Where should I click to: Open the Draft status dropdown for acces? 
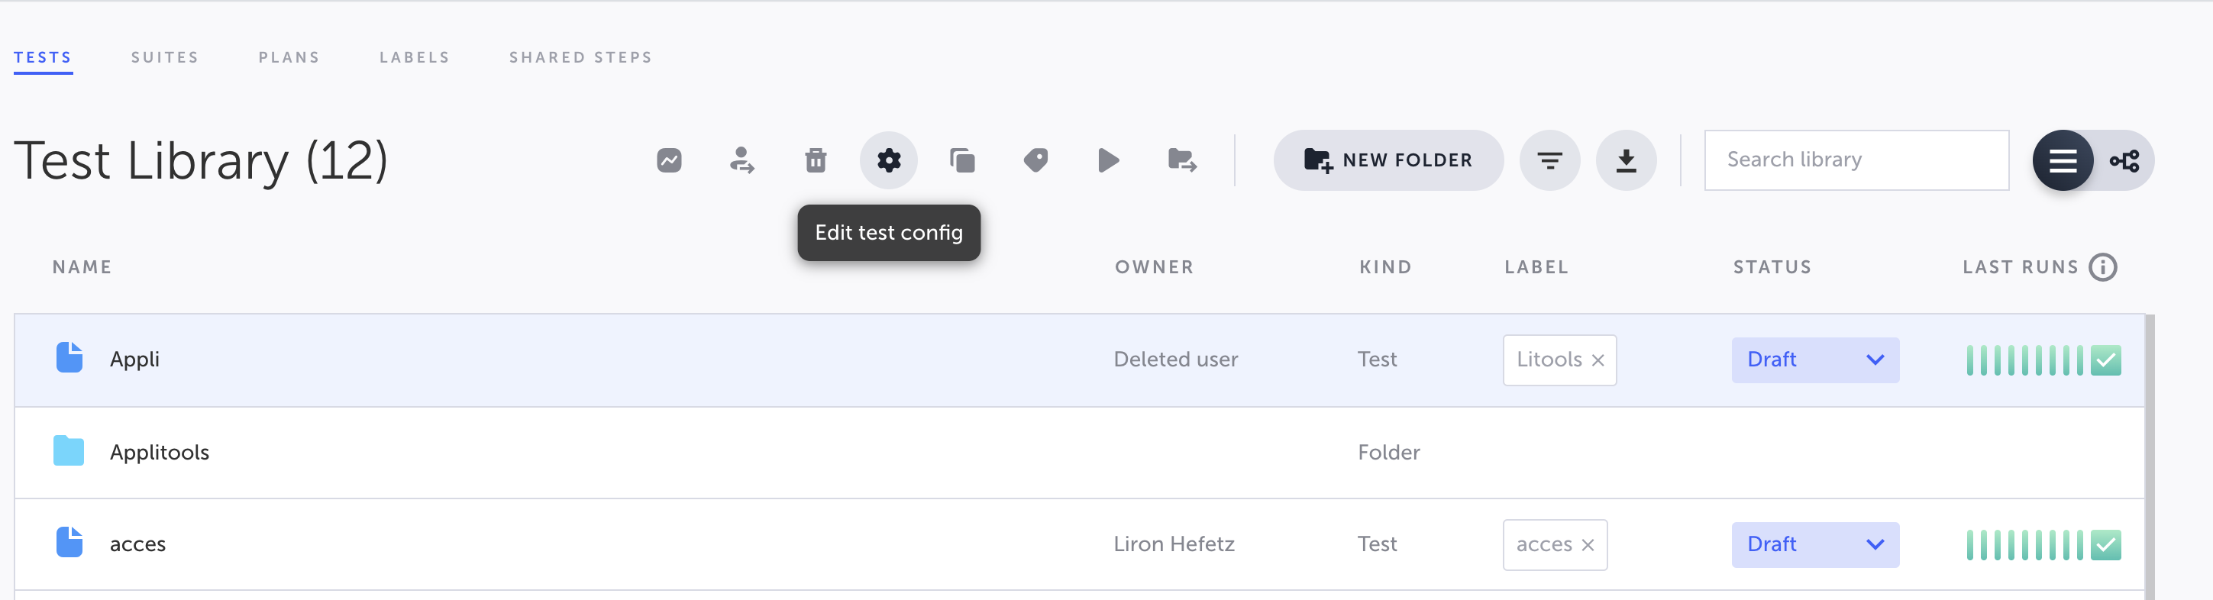[x=1814, y=544]
